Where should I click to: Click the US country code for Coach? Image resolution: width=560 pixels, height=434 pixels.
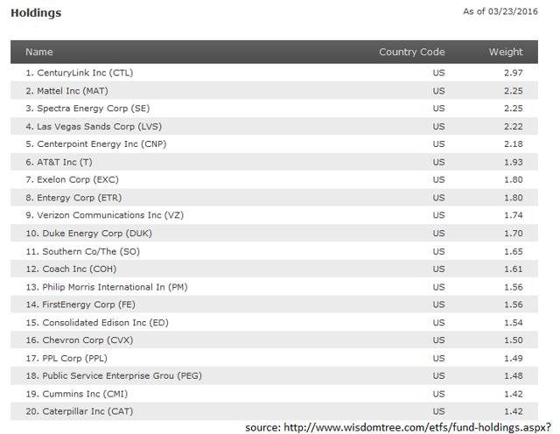pyautogui.click(x=439, y=269)
